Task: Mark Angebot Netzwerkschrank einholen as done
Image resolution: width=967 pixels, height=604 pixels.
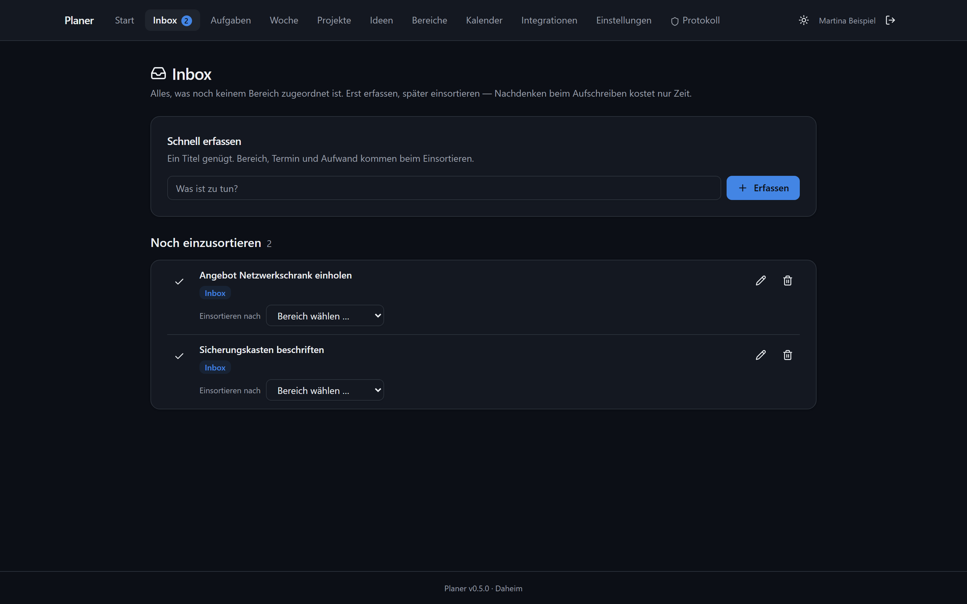Action: pyautogui.click(x=179, y=282)
